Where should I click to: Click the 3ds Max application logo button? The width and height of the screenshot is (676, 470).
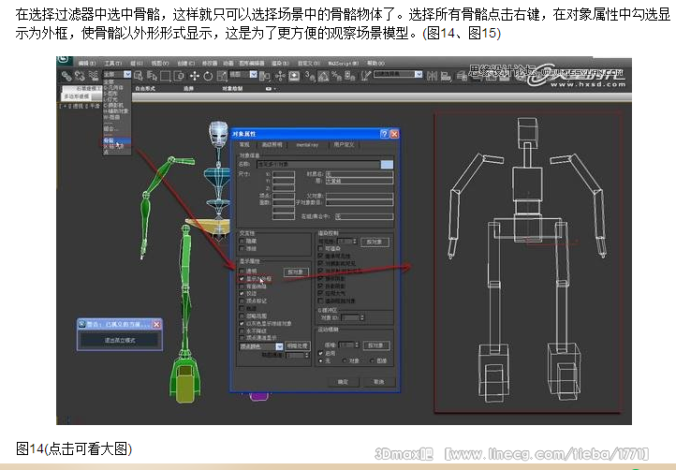coord(65,61)
